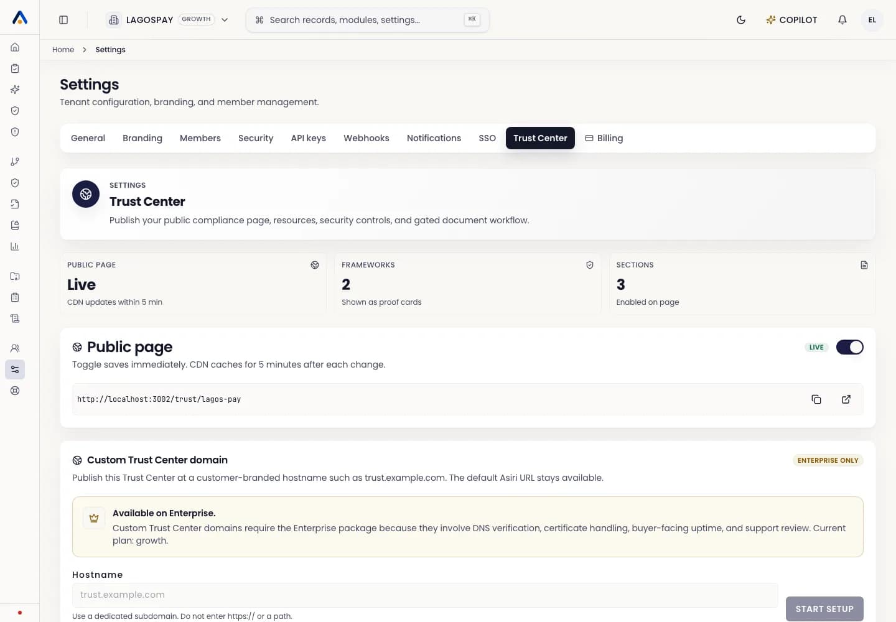Click the clipboard-list sidebar icon
896x622 pixels.
click(x=15, y=297)
